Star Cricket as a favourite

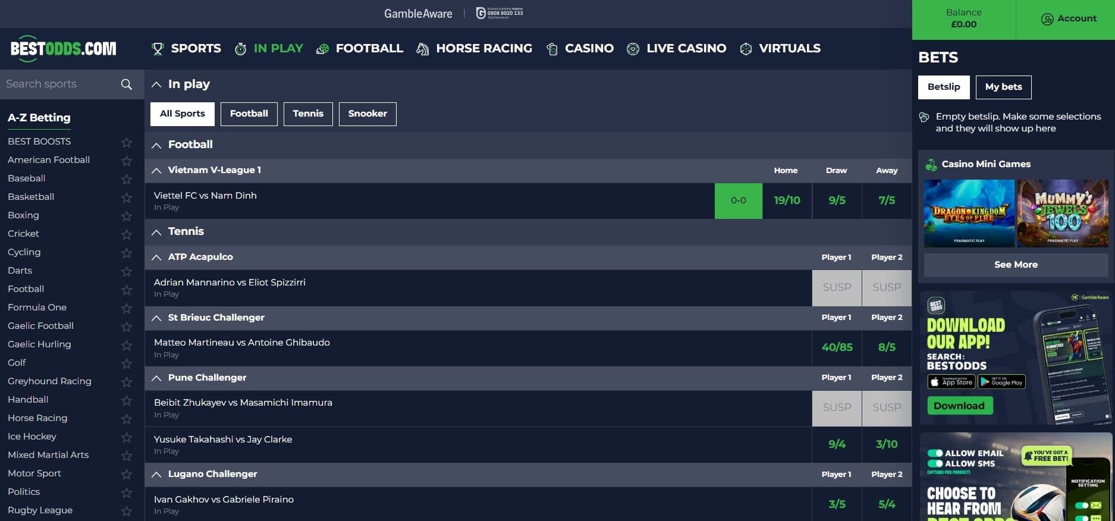click(127, 234)
